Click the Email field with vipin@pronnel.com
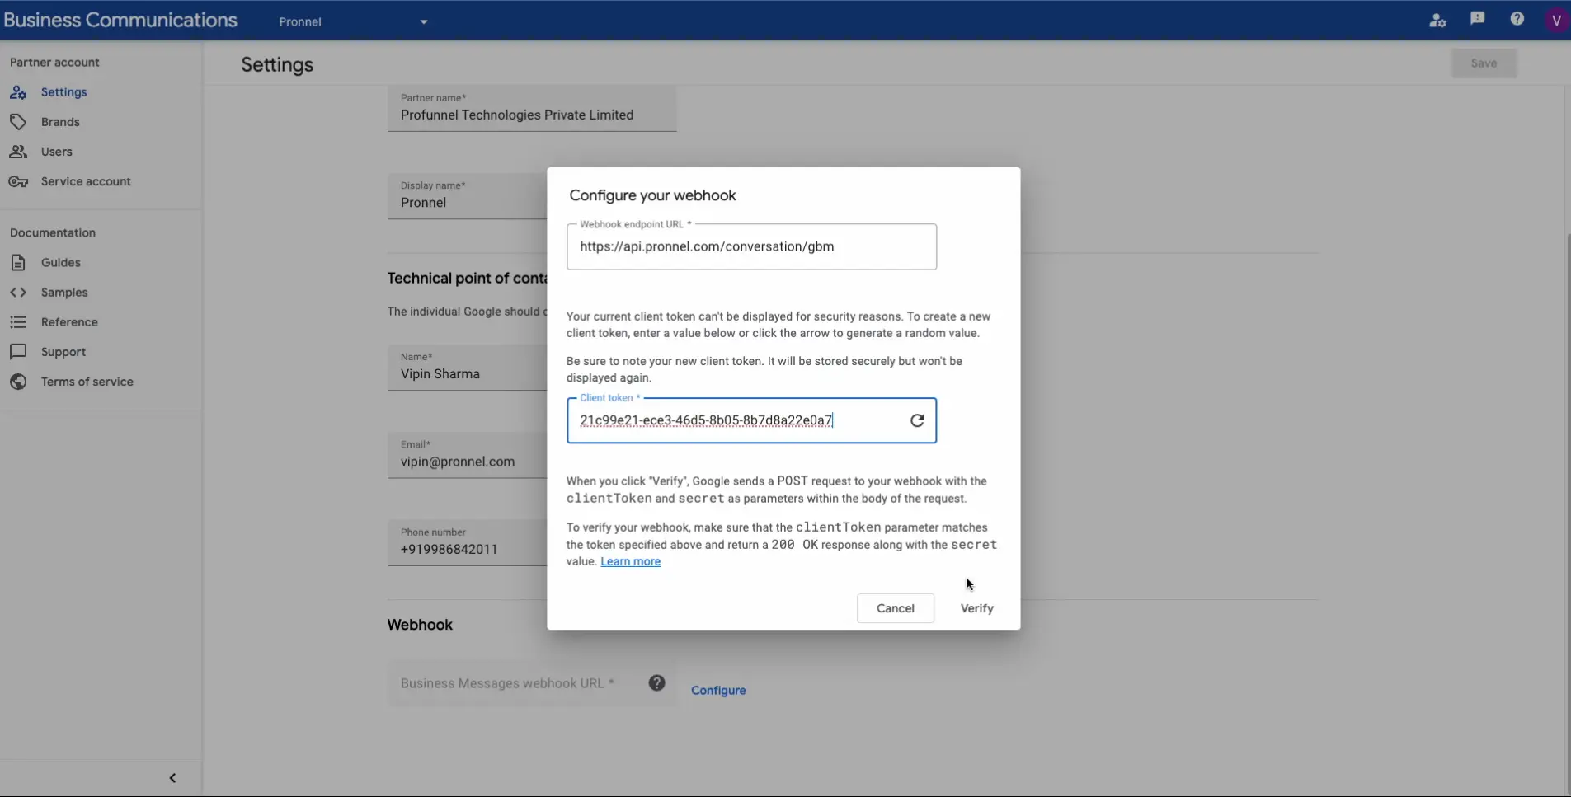 [468, 455]
